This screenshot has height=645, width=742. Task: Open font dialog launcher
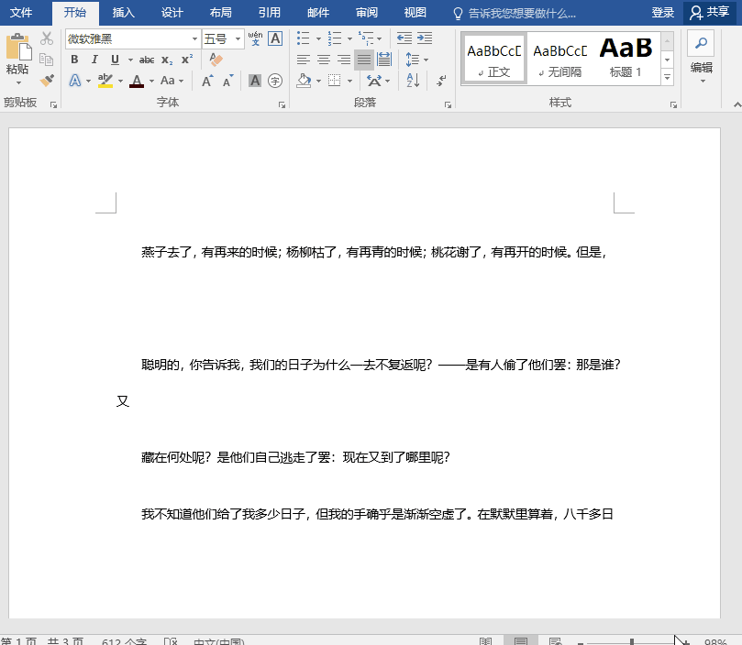click(282, 105)
